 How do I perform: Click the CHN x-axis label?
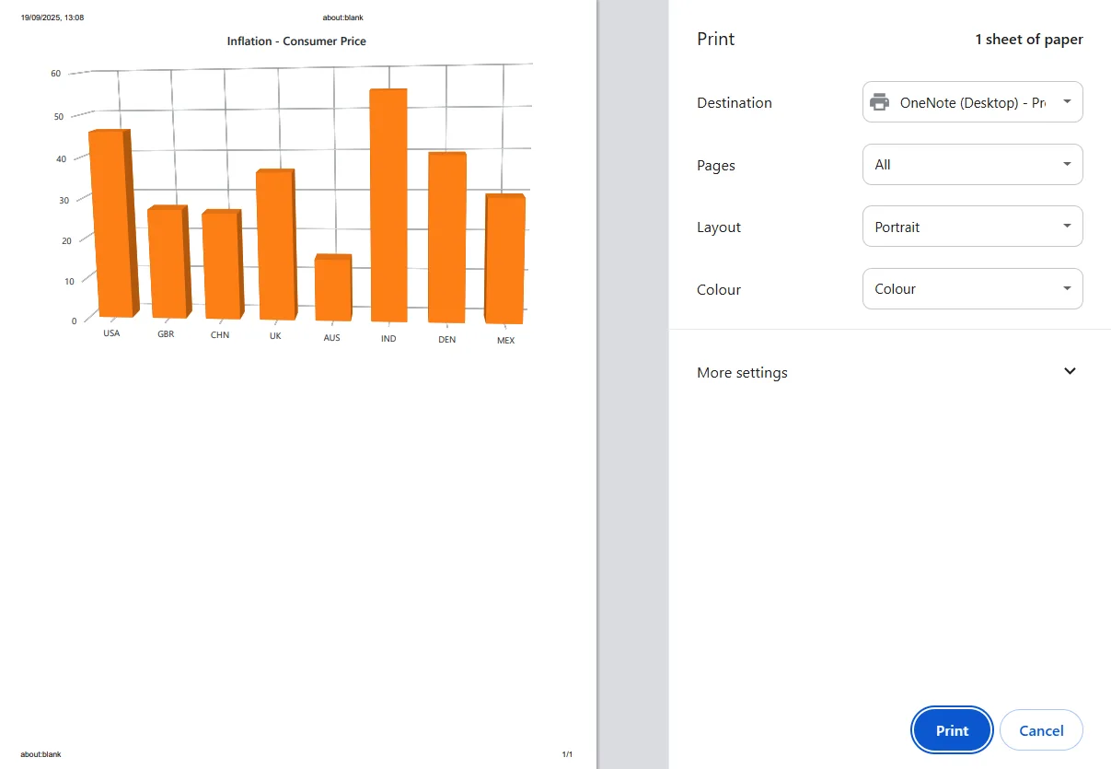pyautogui.click(x=220, y=335)
